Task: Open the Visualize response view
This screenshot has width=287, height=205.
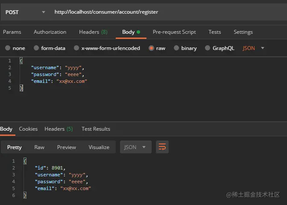Action: (x=99, y=147)
